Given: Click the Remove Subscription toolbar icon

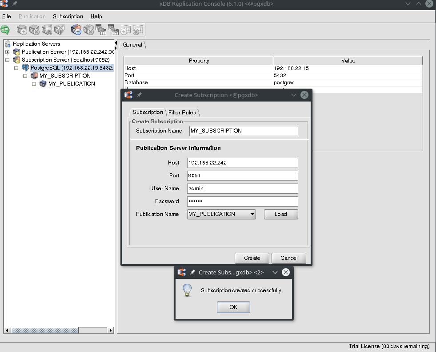Looking at the screenshot, I should click(88, 30).
